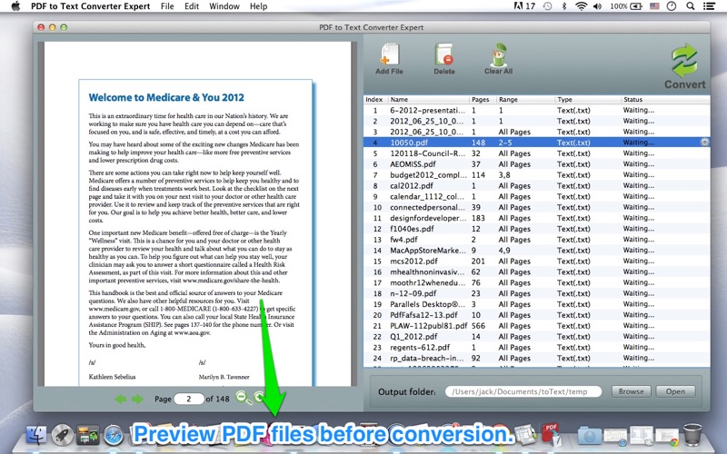The image size is (727, 454).
Task: Open the Window menu
Action: [x=224, y=6]
